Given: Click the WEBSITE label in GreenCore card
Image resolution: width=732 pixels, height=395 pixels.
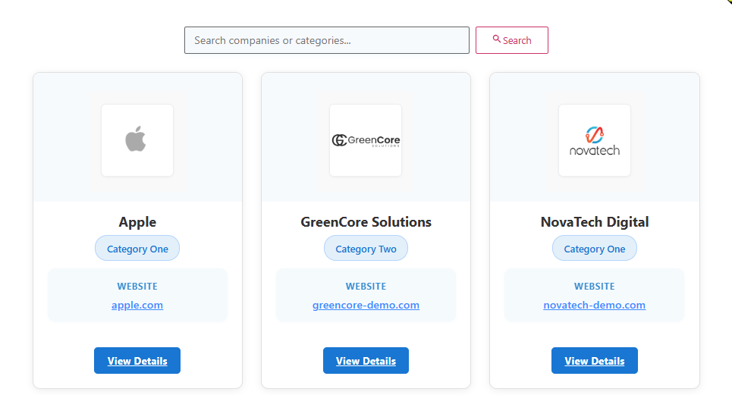Looking at the screenshot, I should coord(366,287).
